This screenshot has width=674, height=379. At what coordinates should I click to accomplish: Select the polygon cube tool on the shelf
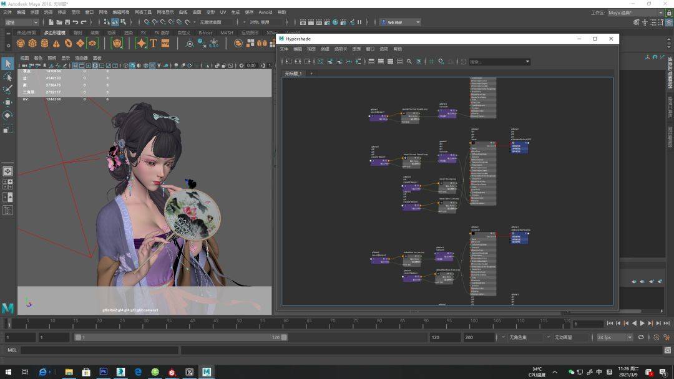32,44
